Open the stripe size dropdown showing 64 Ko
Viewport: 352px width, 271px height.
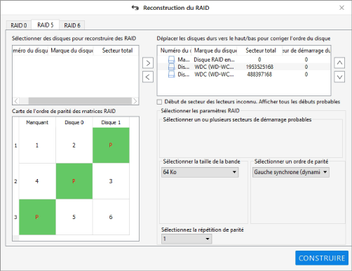(x=200, y=172)
